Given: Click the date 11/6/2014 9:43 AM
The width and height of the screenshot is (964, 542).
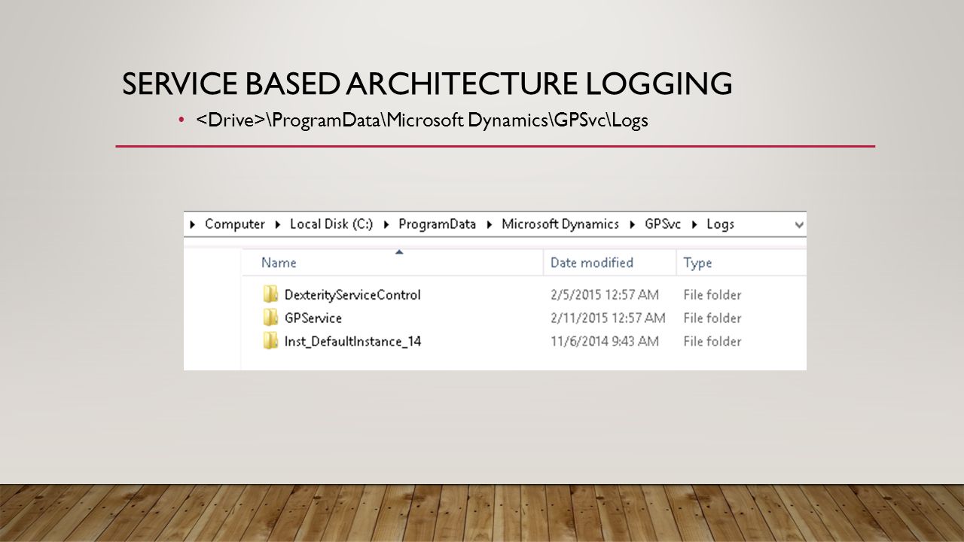Looking at the screenshot, I should pos(605,341).
